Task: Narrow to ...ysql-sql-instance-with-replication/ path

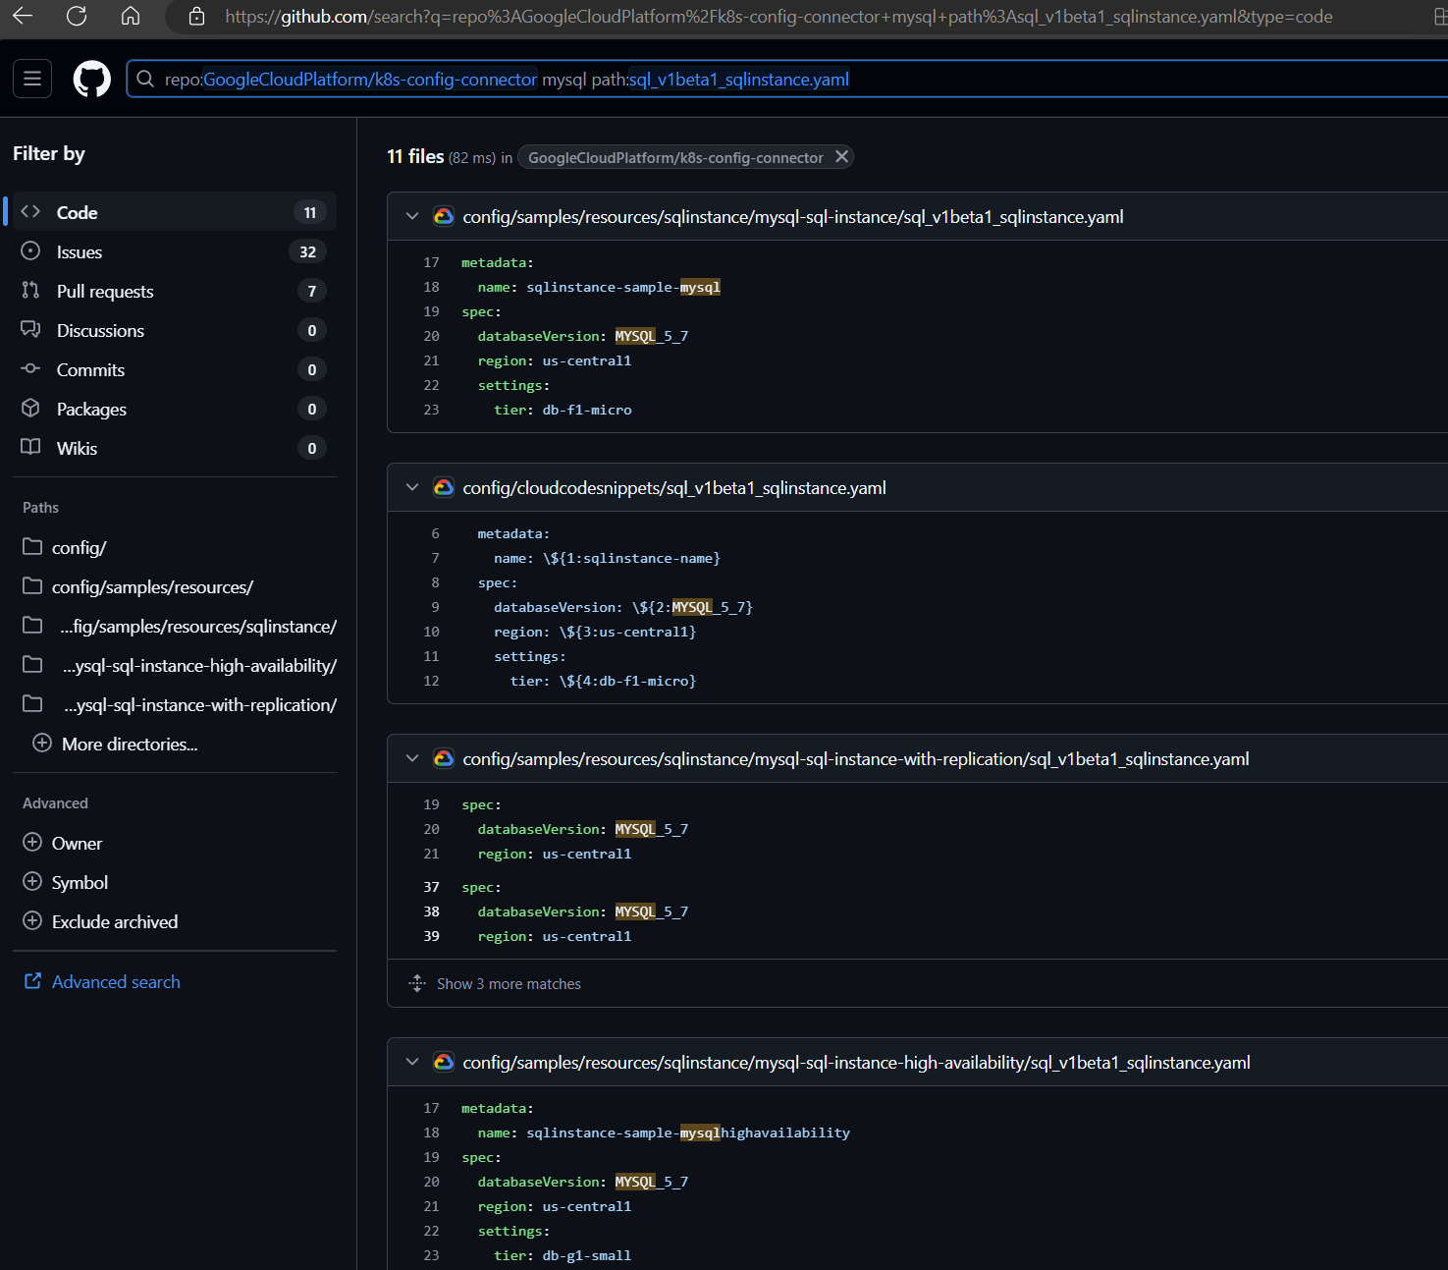Action: click(x=200, y=705)
